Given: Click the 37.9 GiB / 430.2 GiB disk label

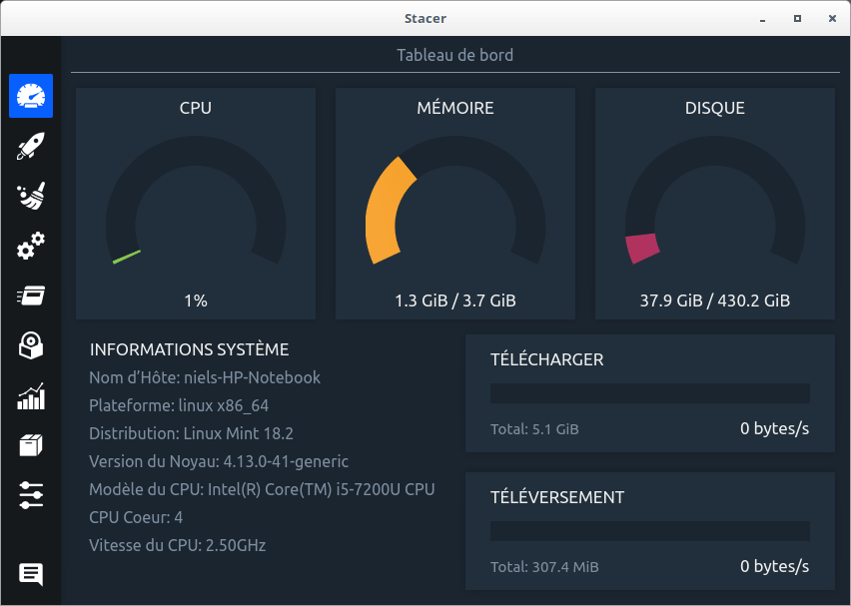Looking at the screenshot, I should [x=715, y=301].
